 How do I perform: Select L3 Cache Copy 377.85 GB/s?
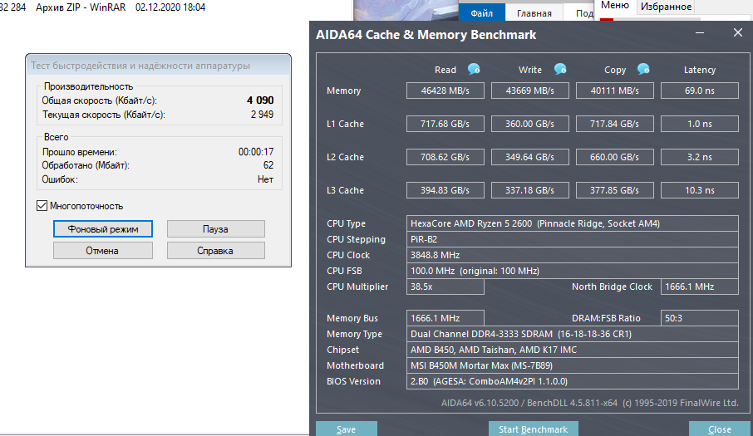(615, 190)
